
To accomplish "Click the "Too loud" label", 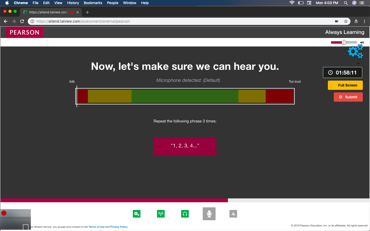I will [295, 82].
